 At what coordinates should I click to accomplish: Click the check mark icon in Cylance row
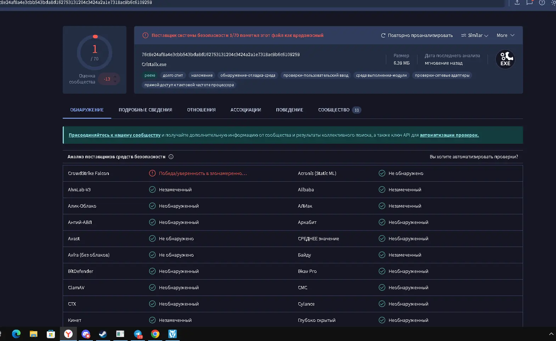tap(382, 304)
